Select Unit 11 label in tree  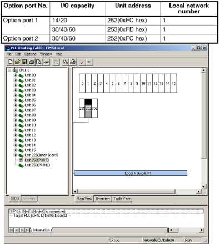click(x=30, y=130)
